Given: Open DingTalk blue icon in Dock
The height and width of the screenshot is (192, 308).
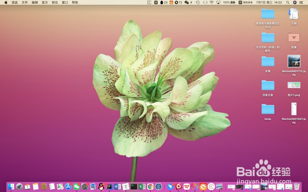Looking at the screenshot, I should 170,186.
